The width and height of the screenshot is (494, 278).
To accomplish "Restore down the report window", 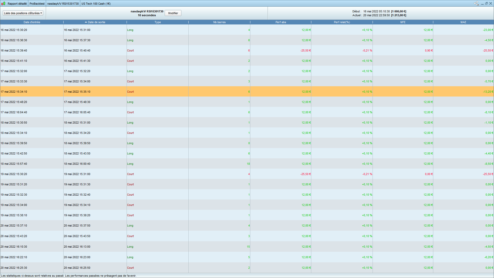I will point(486,4).
